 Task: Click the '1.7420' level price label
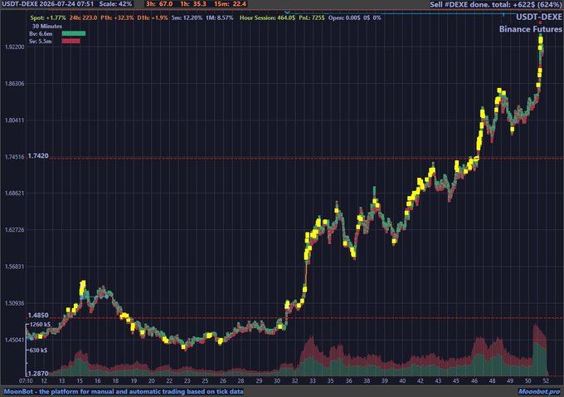tap(38, 155)
